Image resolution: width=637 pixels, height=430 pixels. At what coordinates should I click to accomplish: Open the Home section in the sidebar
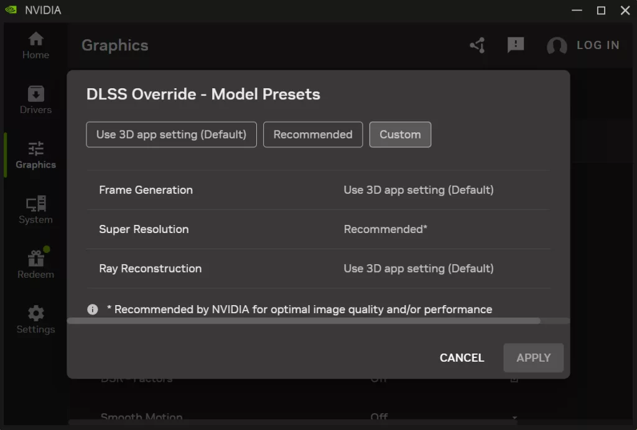point(35,45)
